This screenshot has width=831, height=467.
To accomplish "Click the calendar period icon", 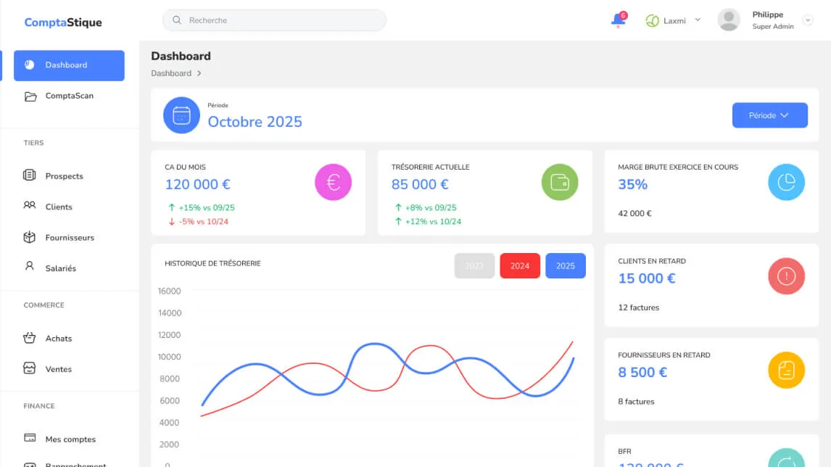I will coord(181,115).
